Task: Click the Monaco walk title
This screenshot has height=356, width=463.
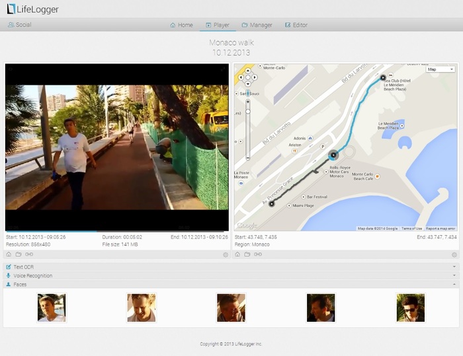Action: tap(232, 43)
